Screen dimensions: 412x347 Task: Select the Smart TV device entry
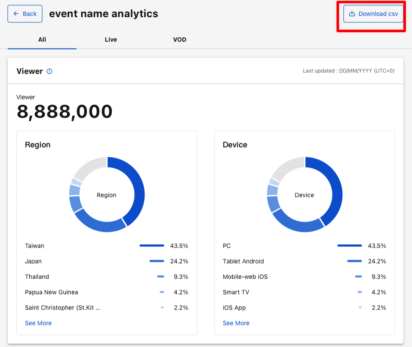pyautogui.click(x=236, y=292)
